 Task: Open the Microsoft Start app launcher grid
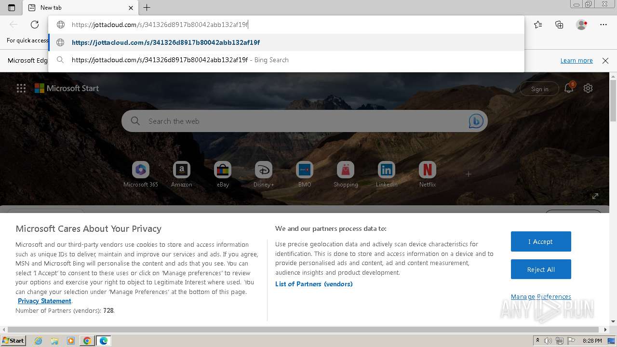pyautogui.click(x=21, y=88)
